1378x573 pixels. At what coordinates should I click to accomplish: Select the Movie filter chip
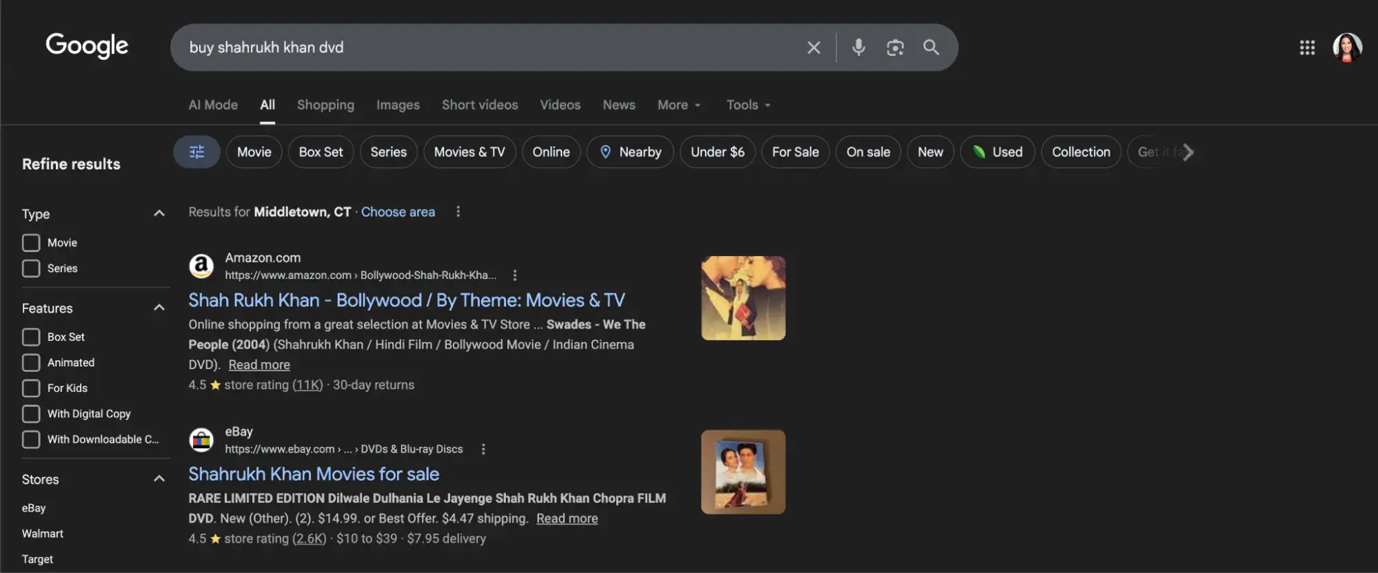[254, 152]
